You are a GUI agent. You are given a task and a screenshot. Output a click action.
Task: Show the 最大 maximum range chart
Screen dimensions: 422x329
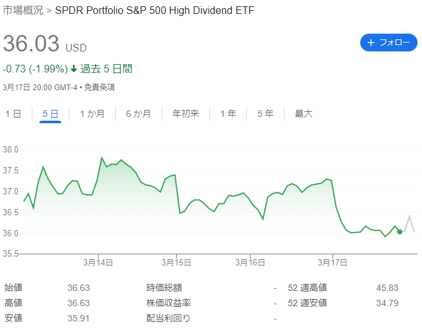click(304, 114)
